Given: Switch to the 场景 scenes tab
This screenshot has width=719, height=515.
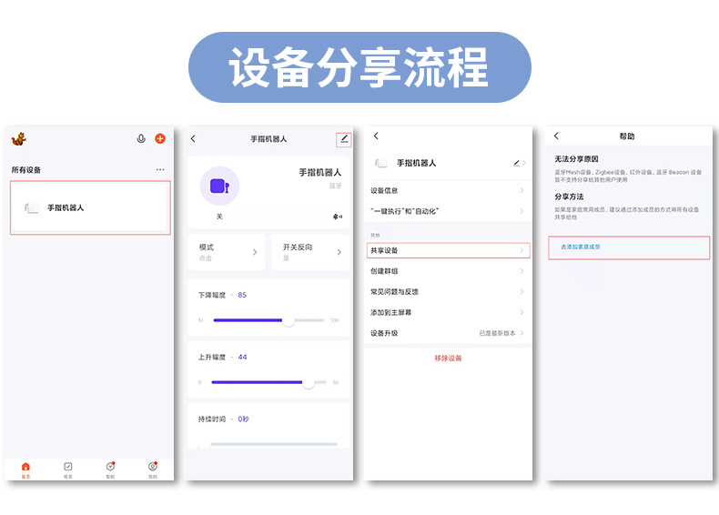Looking at the screenshot, I should 68,470.
